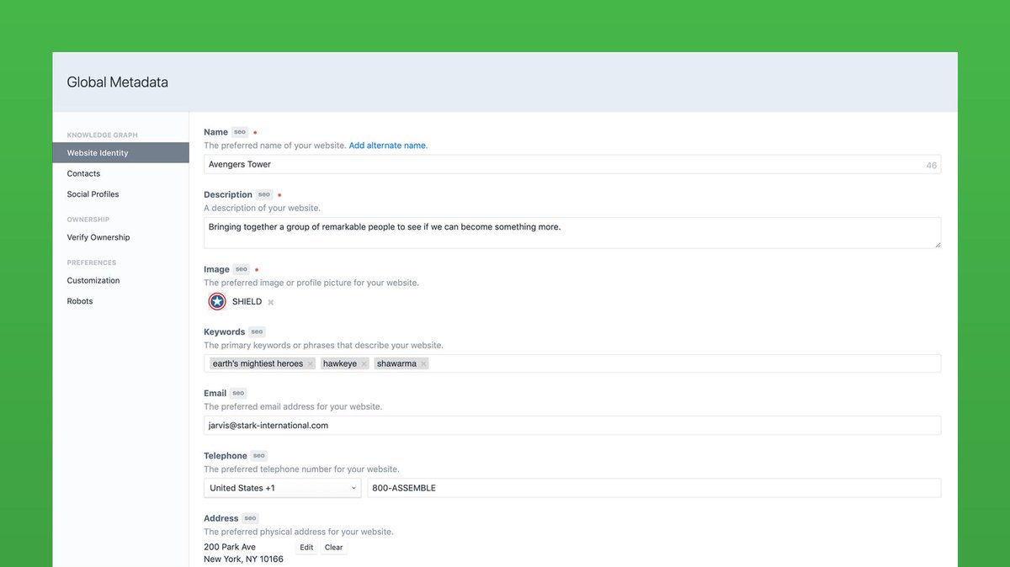
Task: Click the SEO badge next to Name
Action: (x=240, y=132)
